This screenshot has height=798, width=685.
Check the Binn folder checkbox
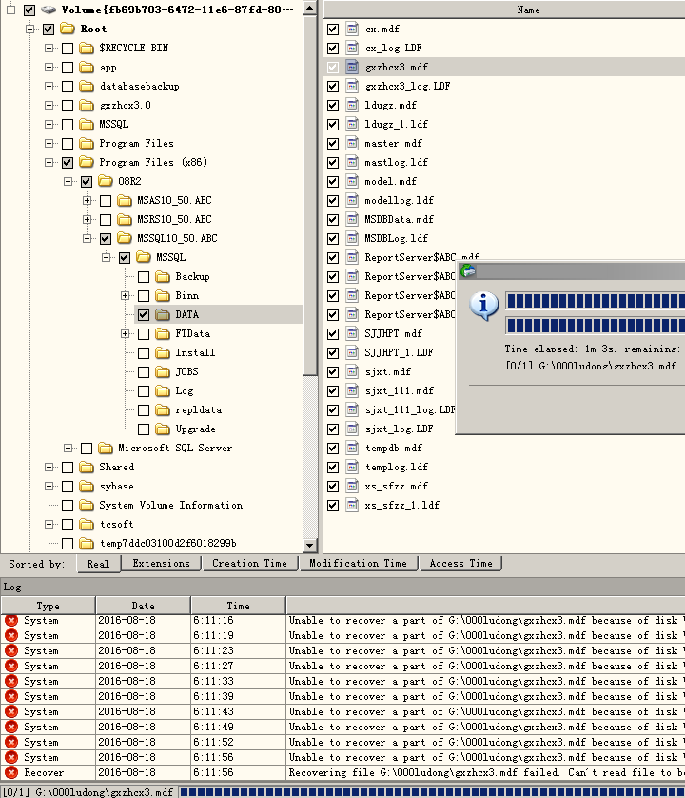144,296
